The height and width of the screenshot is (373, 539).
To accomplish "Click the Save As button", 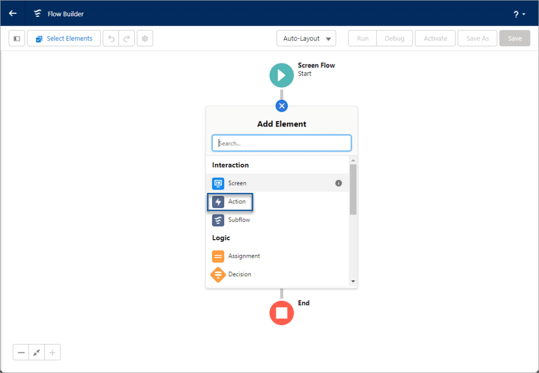I will (x=477, y=38).
